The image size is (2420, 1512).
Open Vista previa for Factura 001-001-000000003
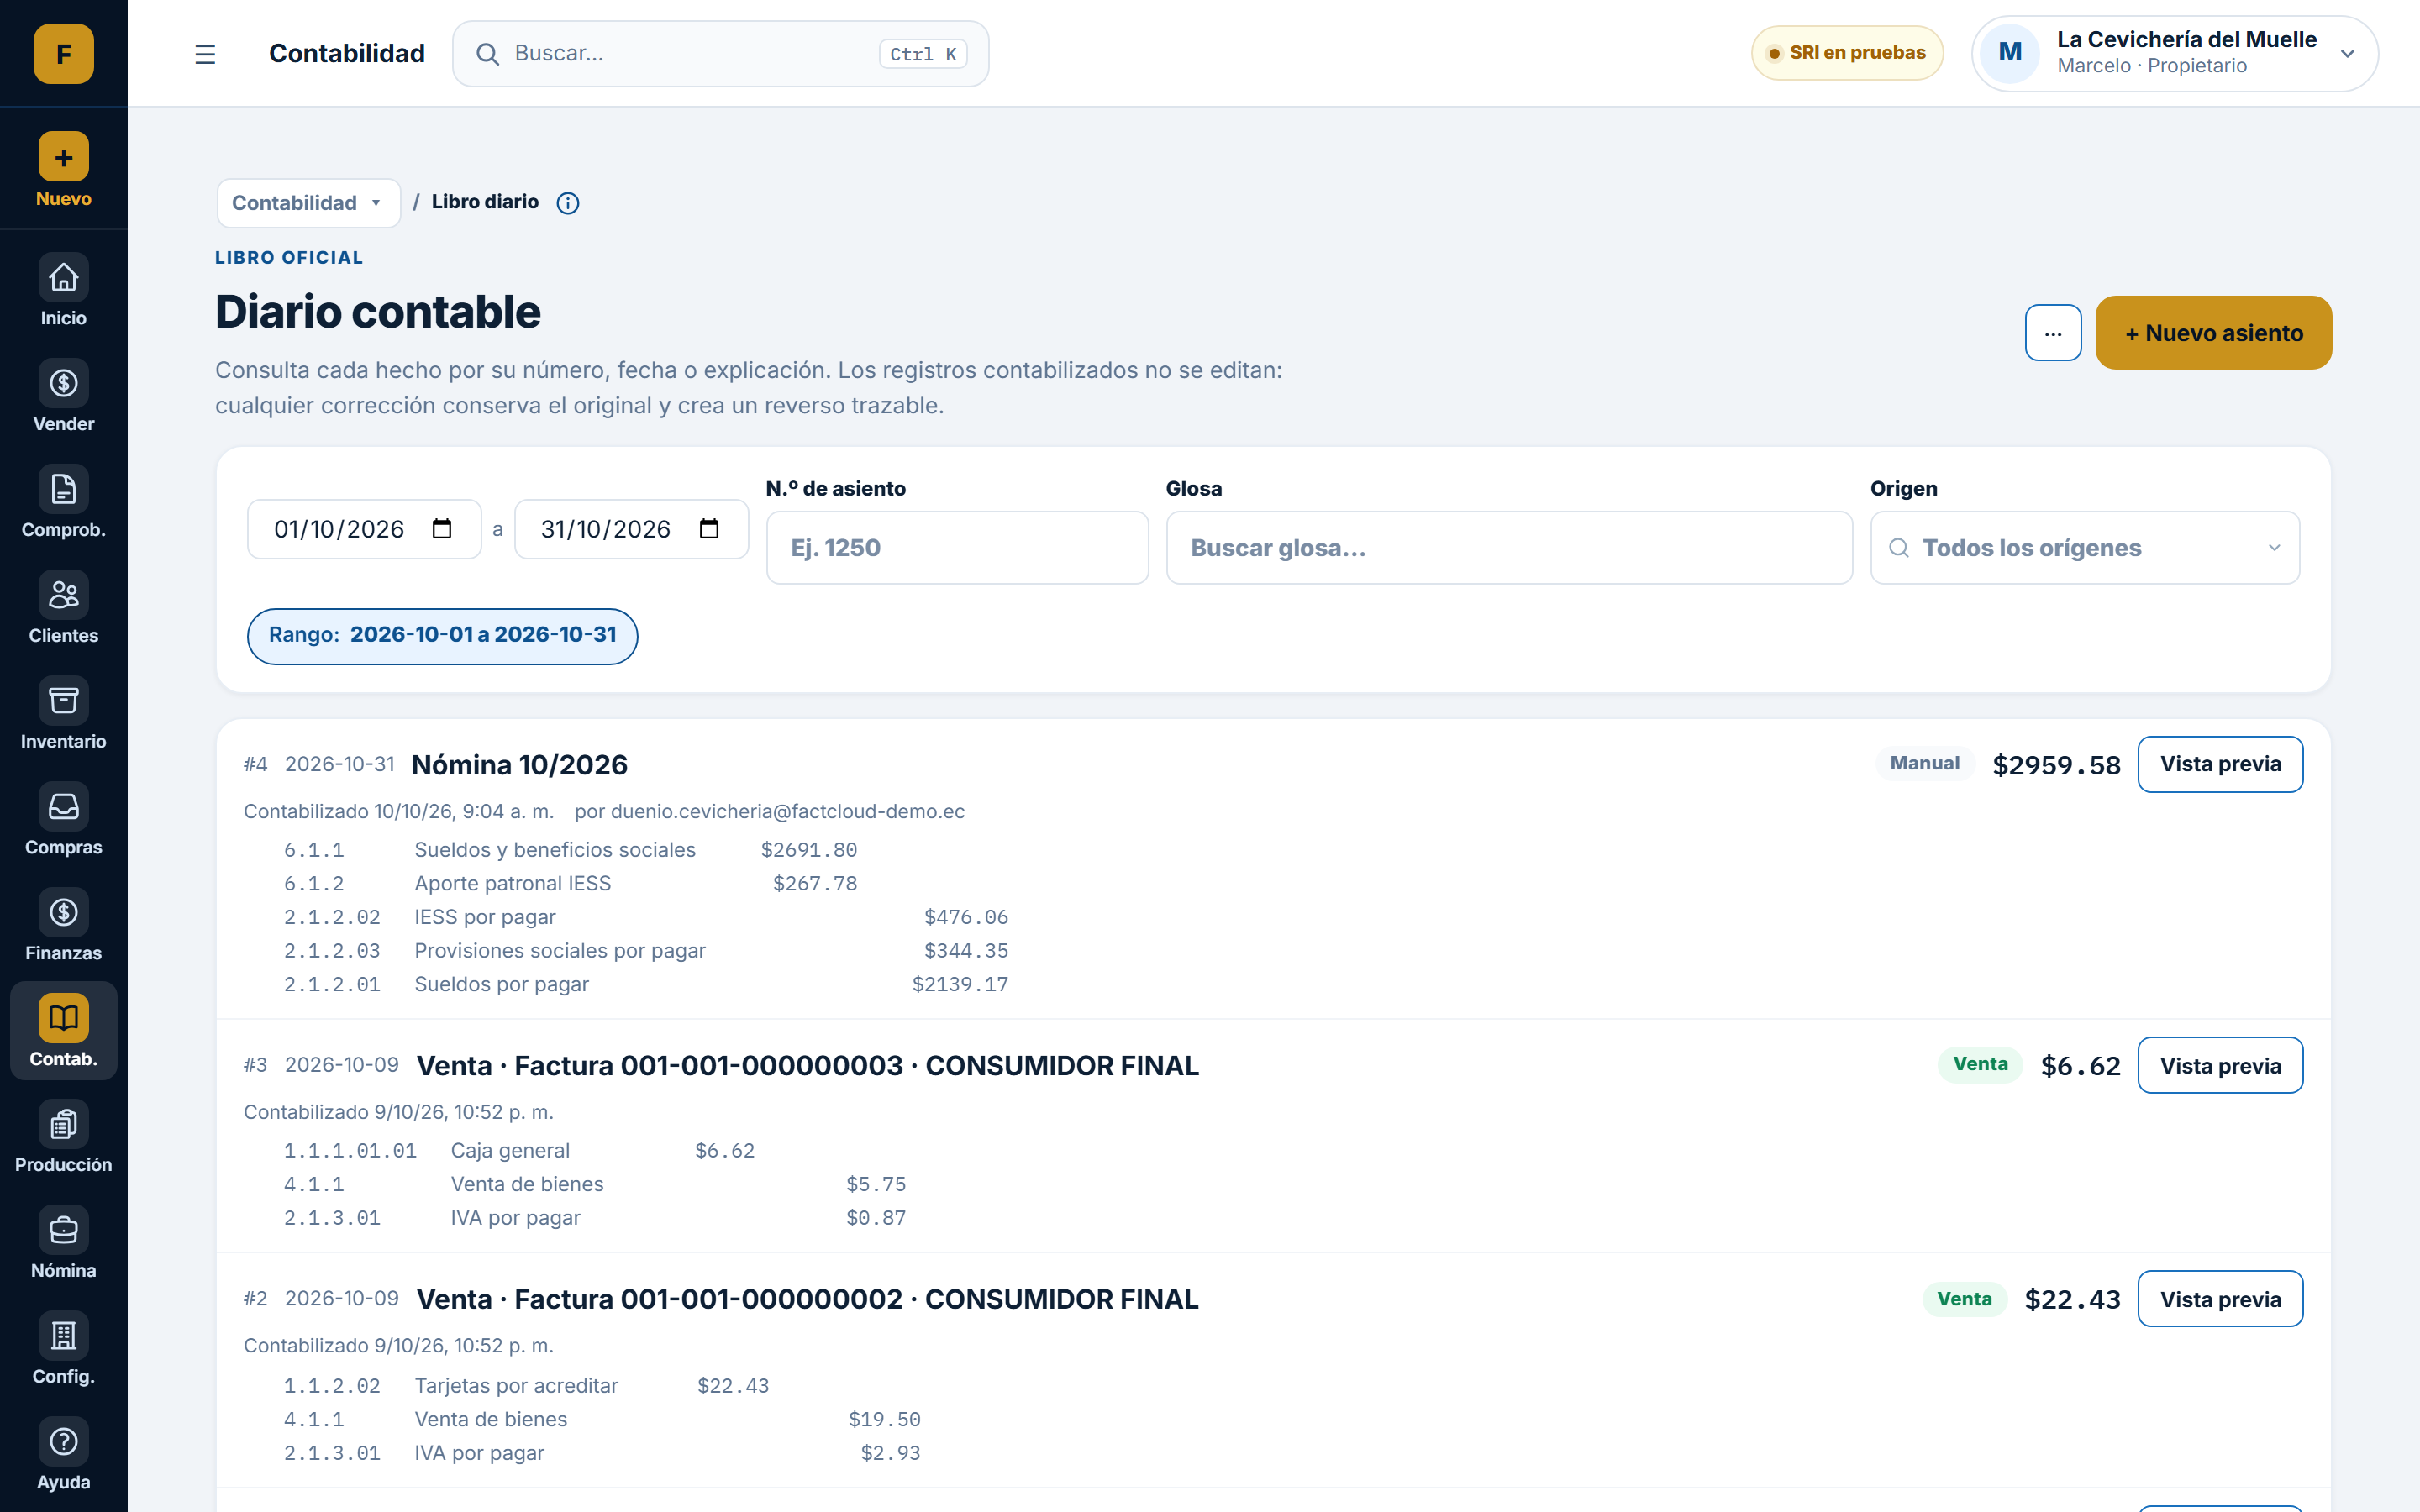click(x=2220, y=1066)
